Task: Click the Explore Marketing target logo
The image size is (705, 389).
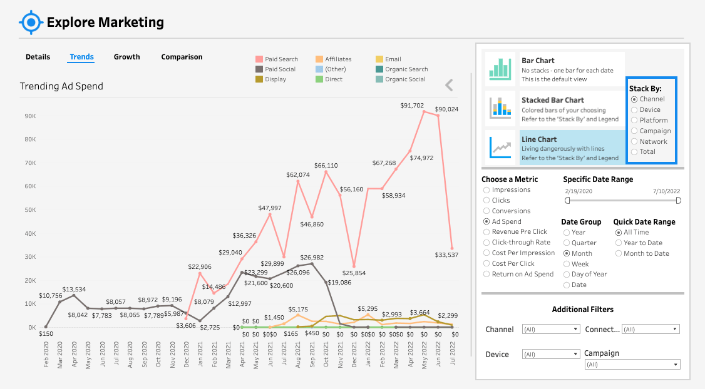Action: 29,22
